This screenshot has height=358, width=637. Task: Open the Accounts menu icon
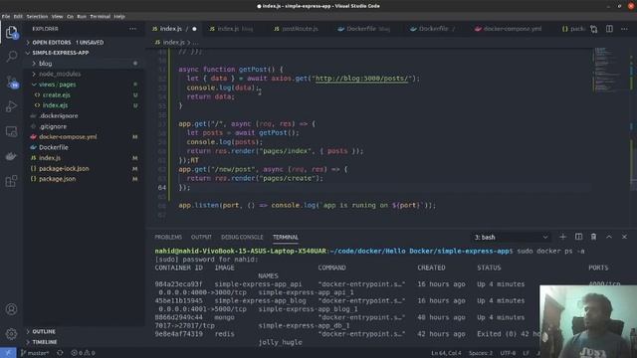pos(11,309)
